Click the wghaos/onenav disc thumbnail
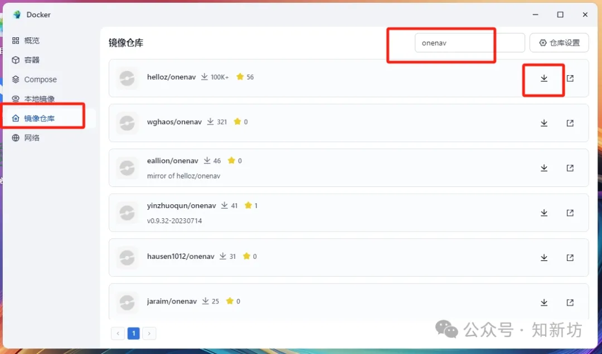This screenshot has height=354, width=602. click(x=127, y=123)
